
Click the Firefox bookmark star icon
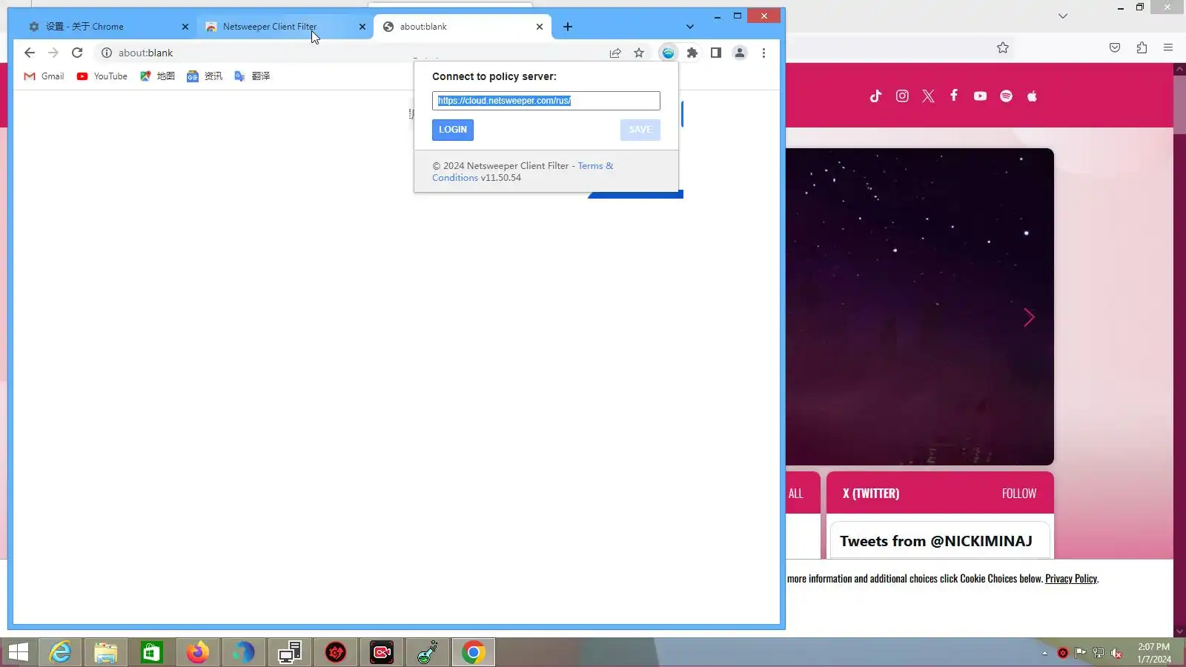pyautogui.click(x=1003, y=47)
